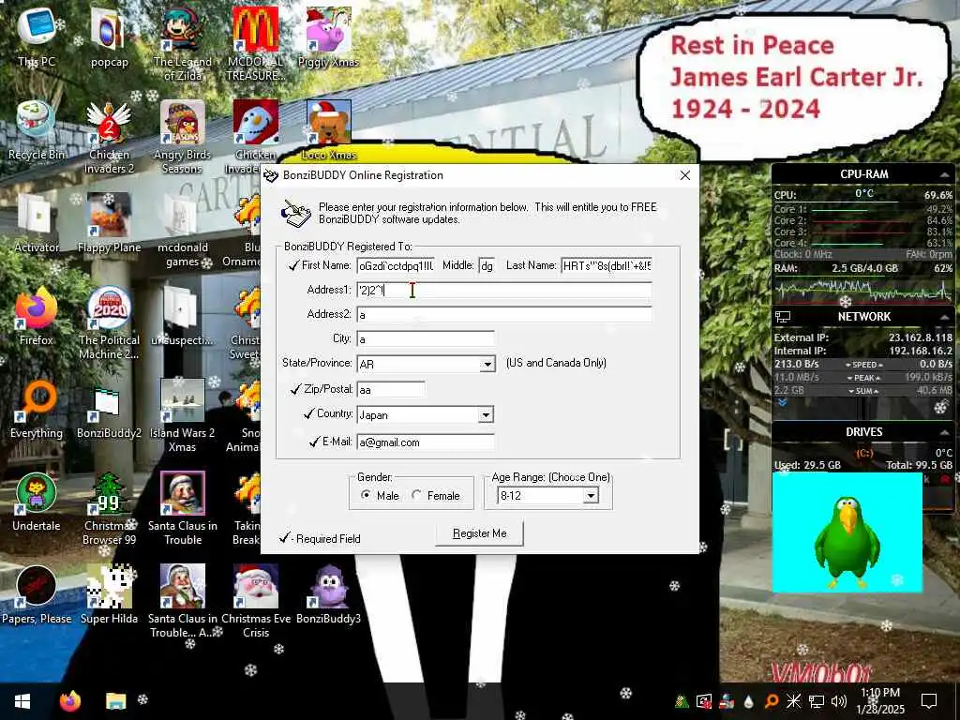Choose the Female gender radio button
This screenshot has width=960, height=720.
click(417, 495)
